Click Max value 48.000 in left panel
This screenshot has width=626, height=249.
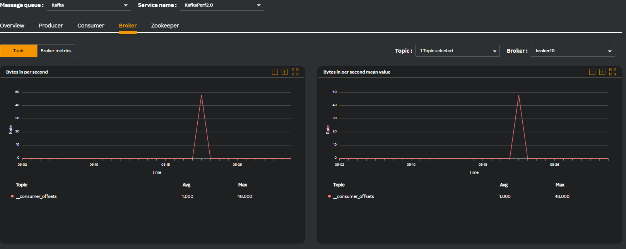point(245,196)
